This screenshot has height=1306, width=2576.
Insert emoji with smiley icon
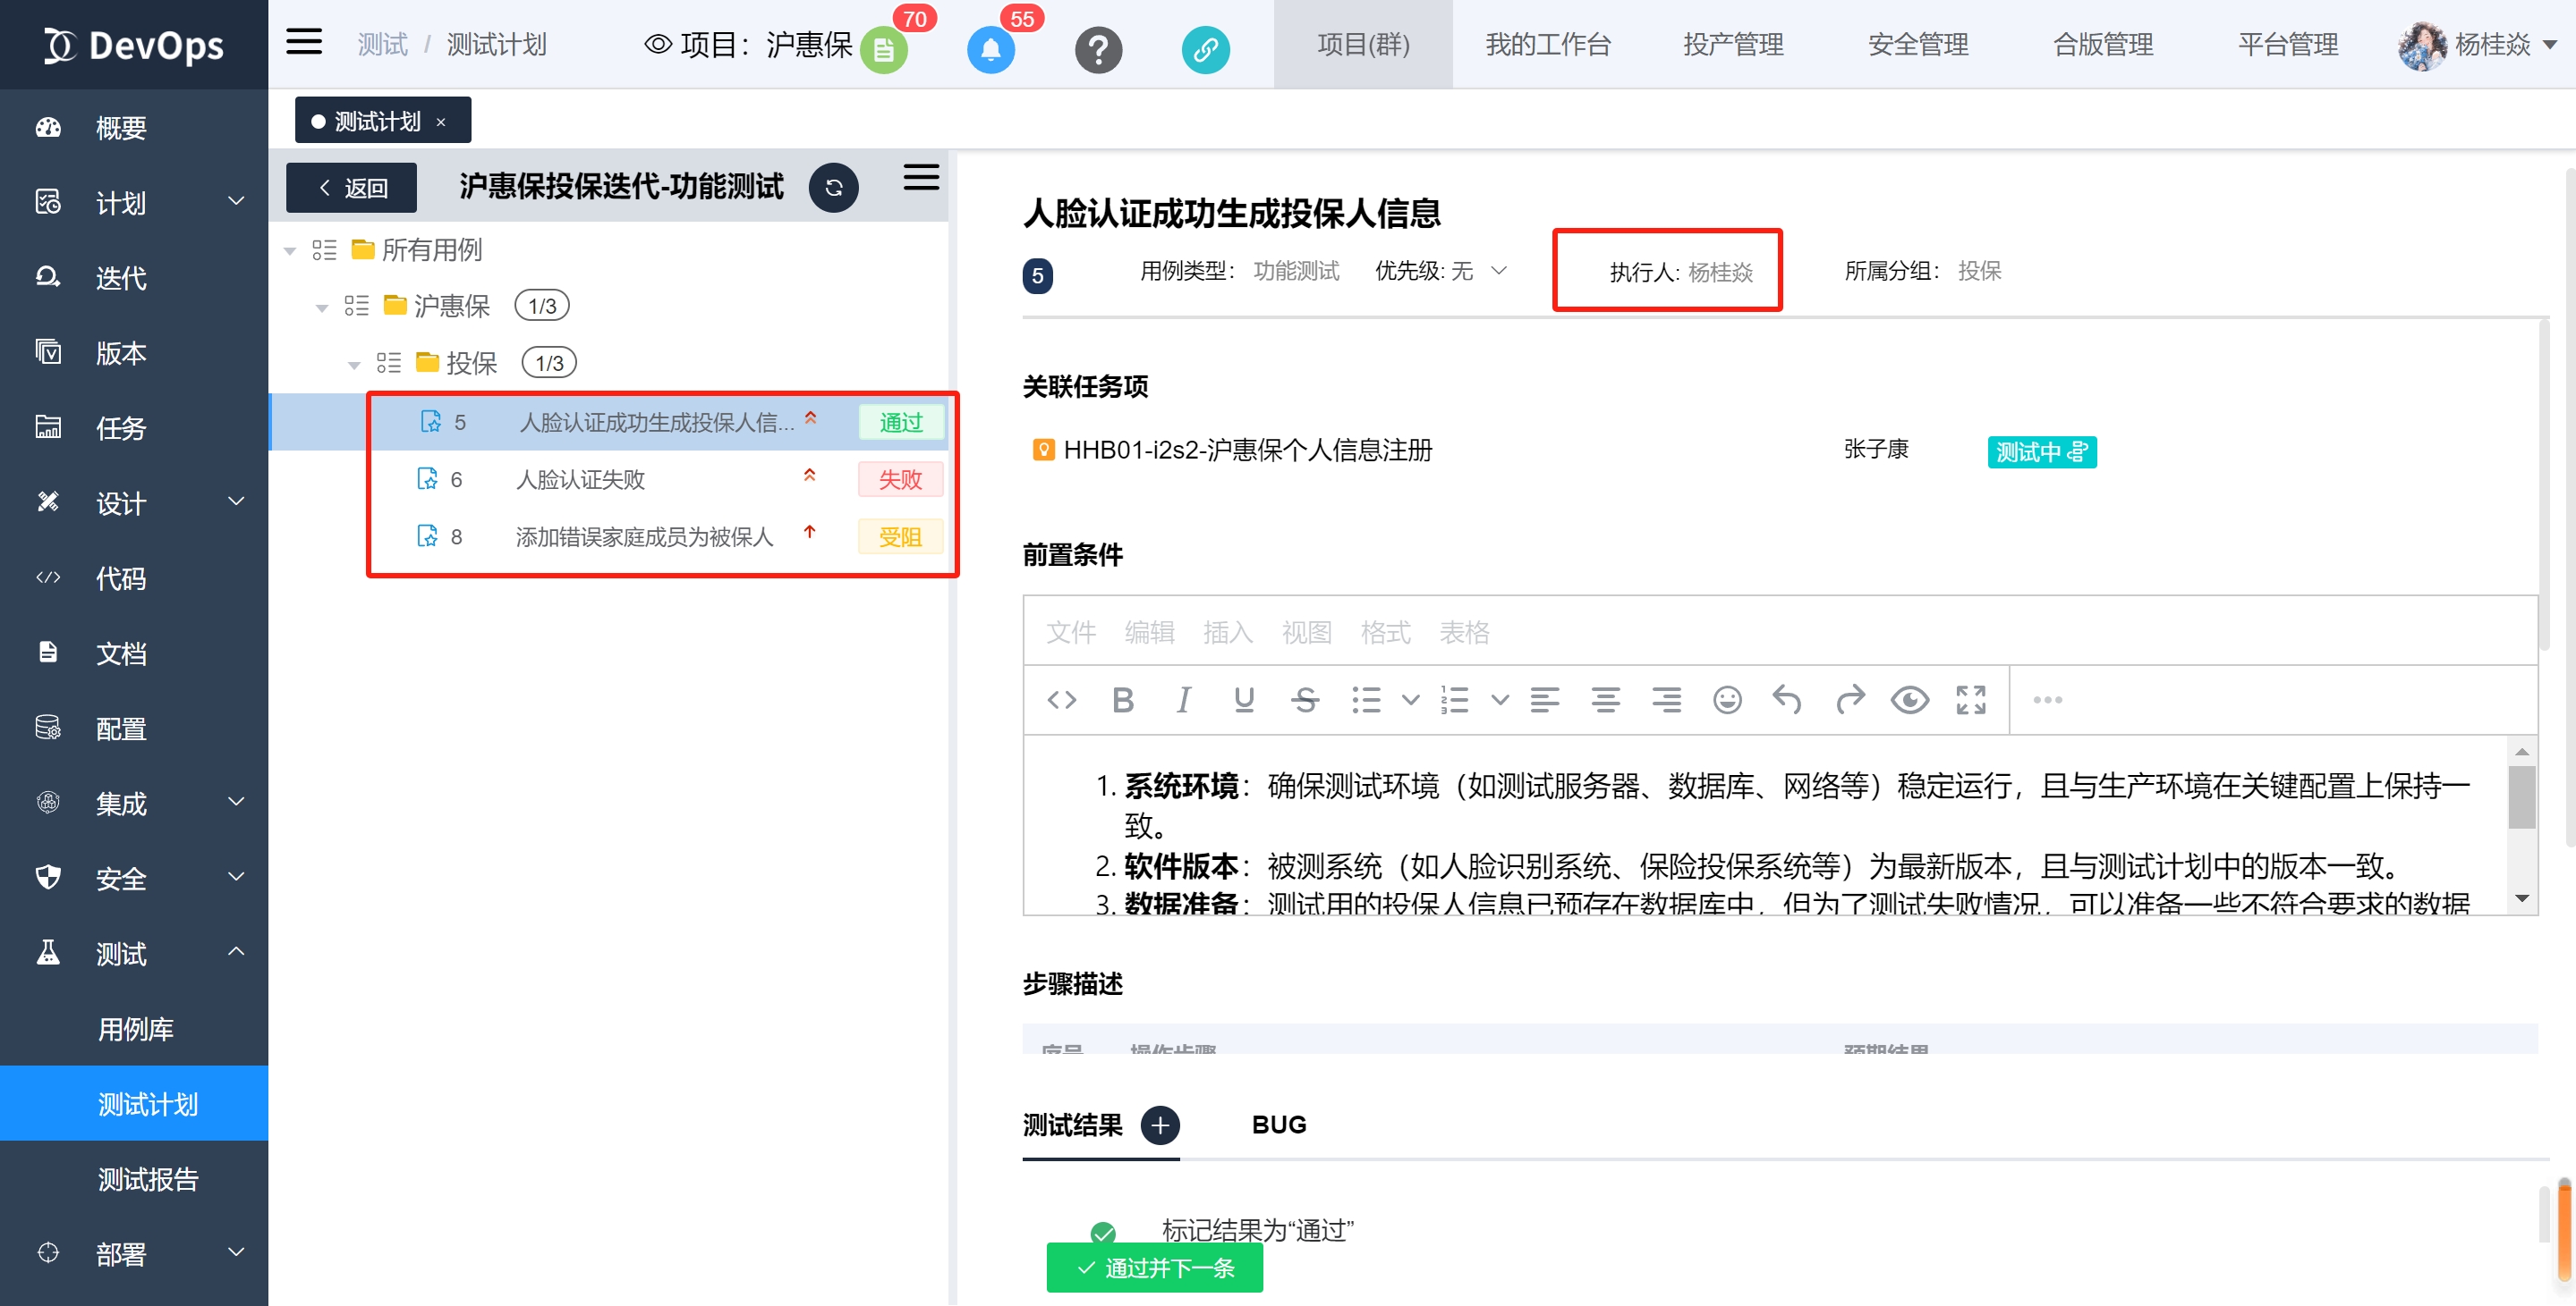click(x=1726, y=699)
